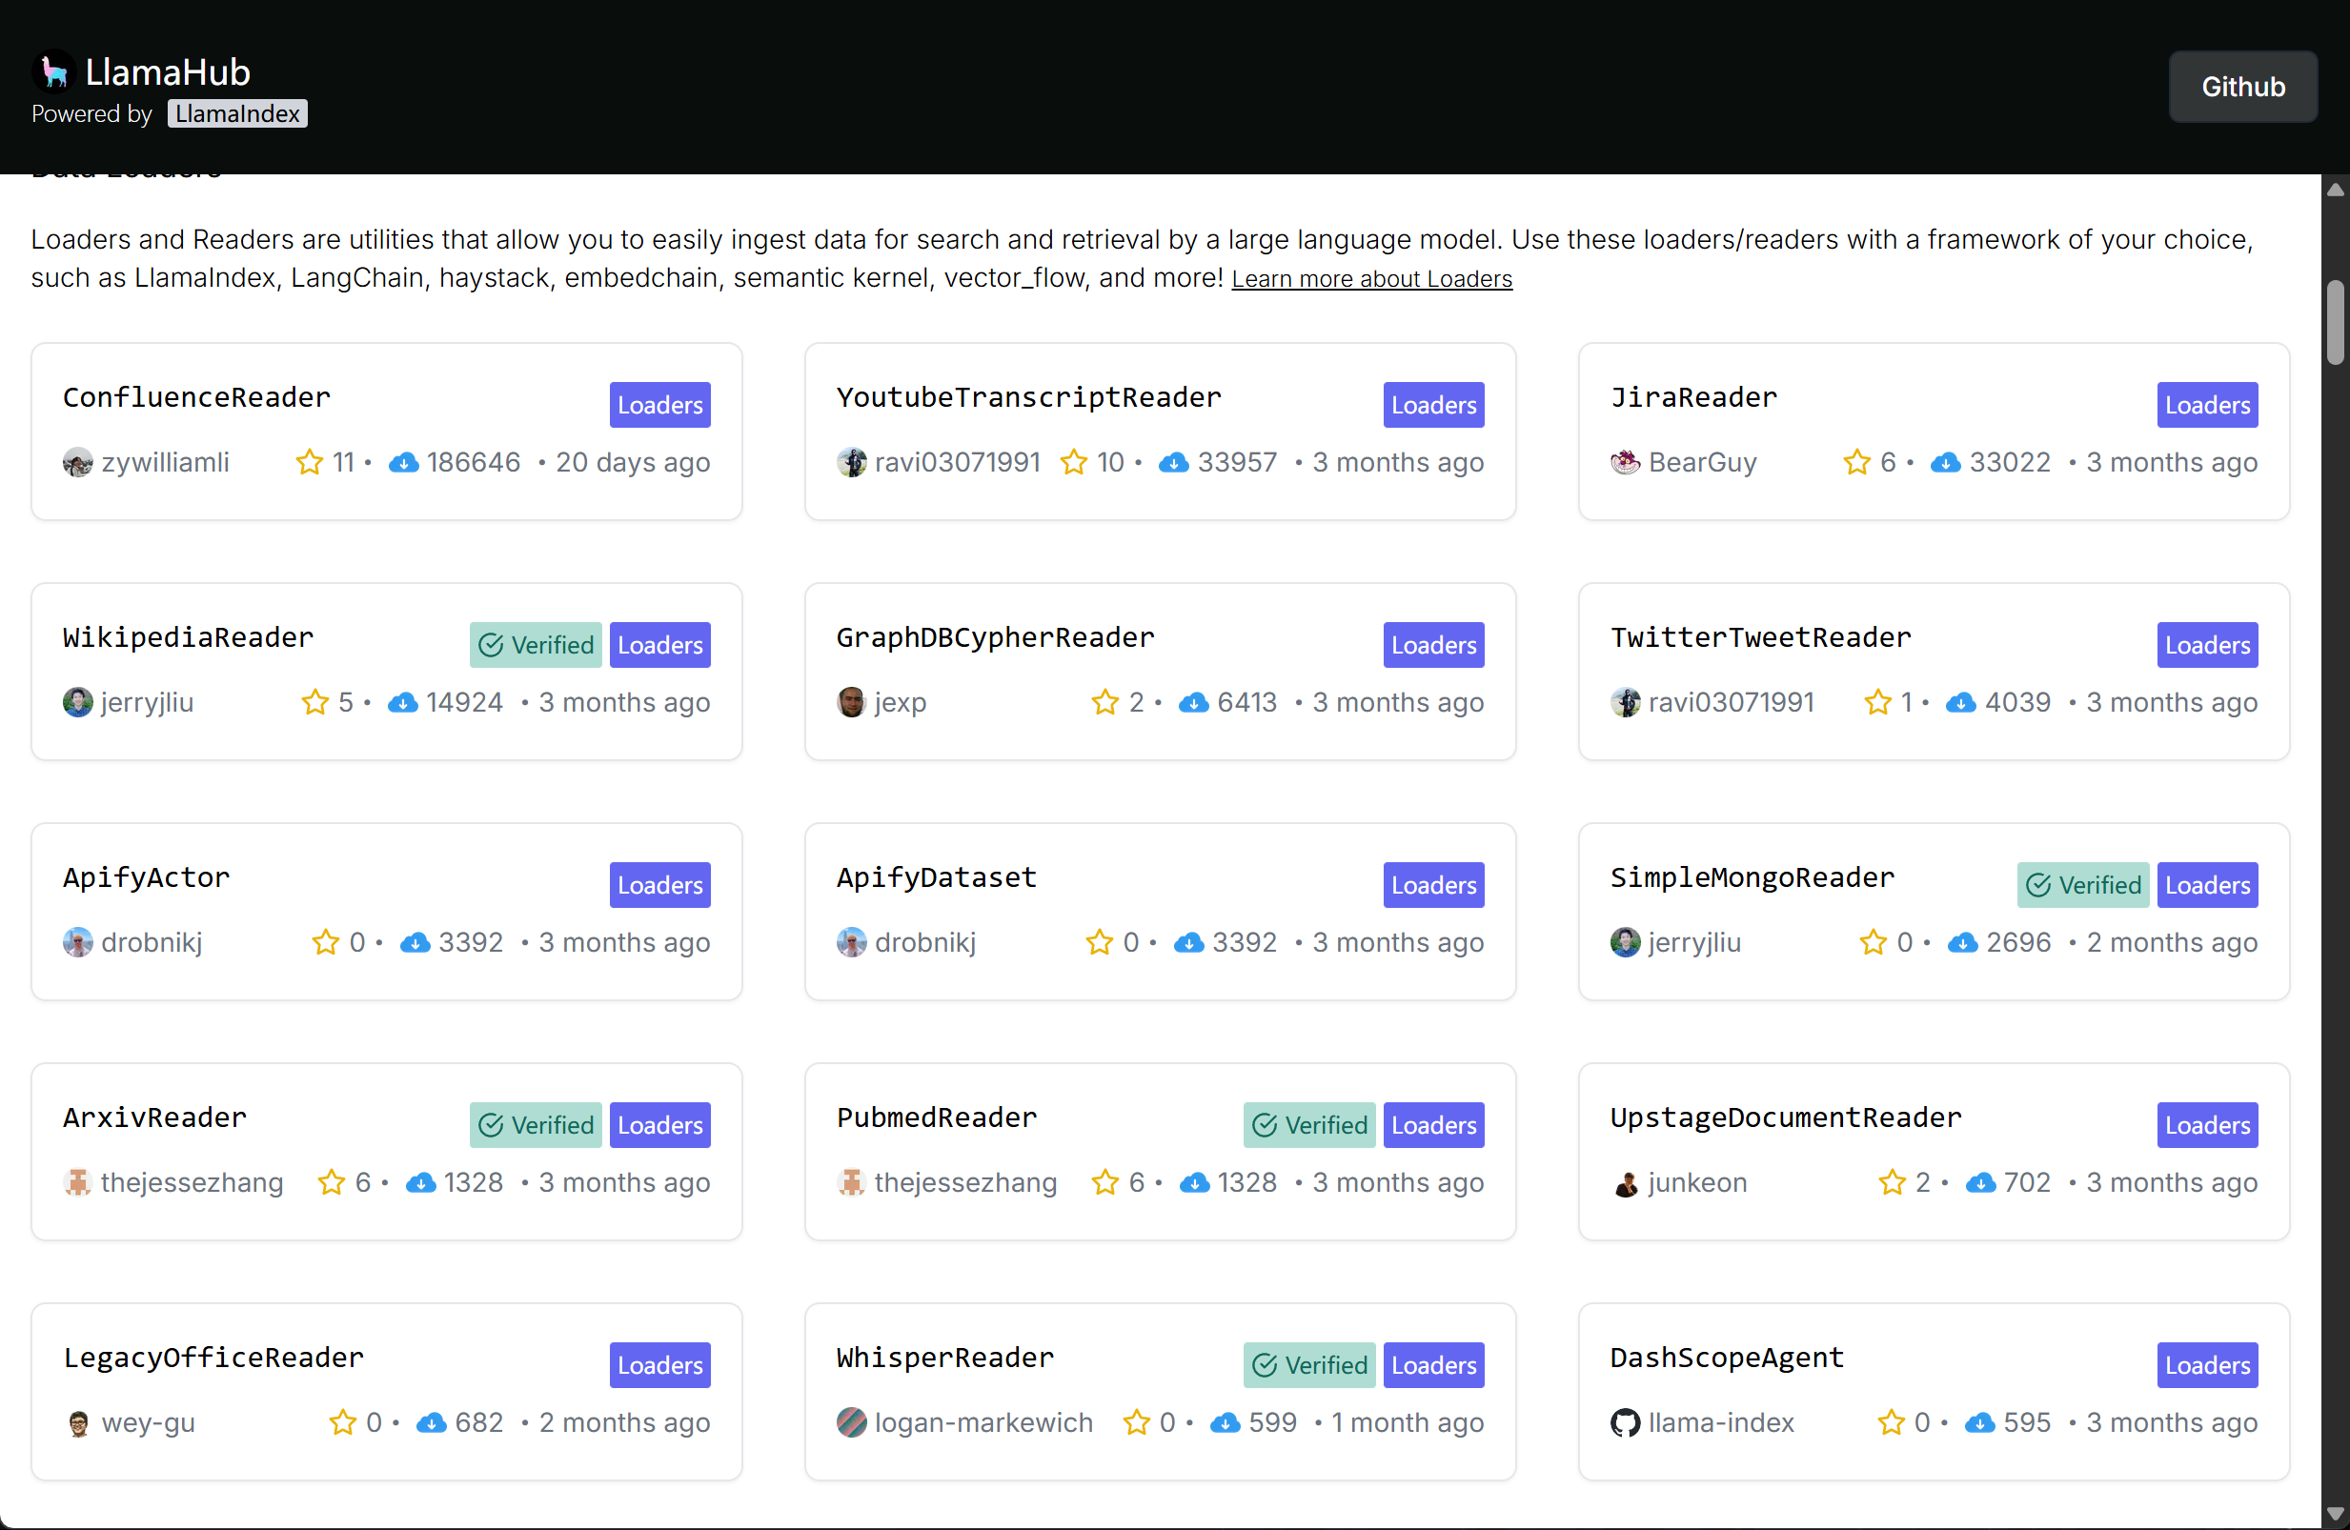This screenshot has width=2350, height=1530.
Task: Click download cloud icon on TwitterTweetReader card
Action: coord(1961,702)
